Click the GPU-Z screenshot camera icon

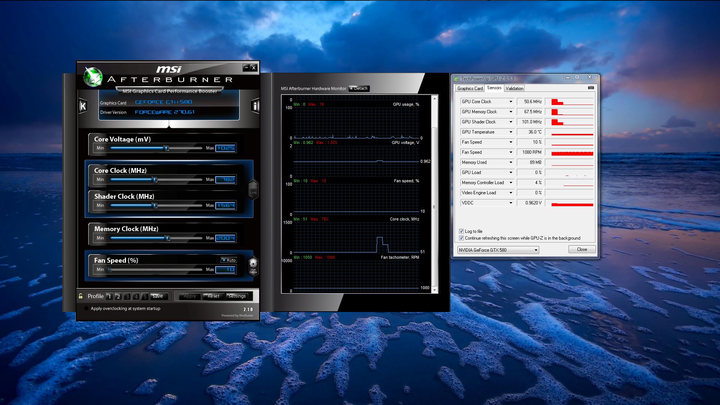coord(591,88)
